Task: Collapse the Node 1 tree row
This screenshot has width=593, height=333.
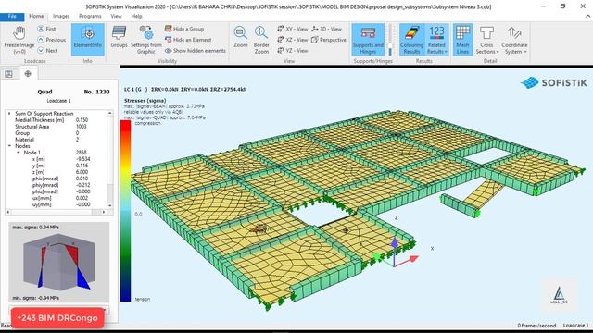Action: click(x=19, y=153)
